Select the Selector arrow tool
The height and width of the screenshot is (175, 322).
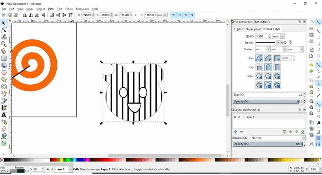4,23
